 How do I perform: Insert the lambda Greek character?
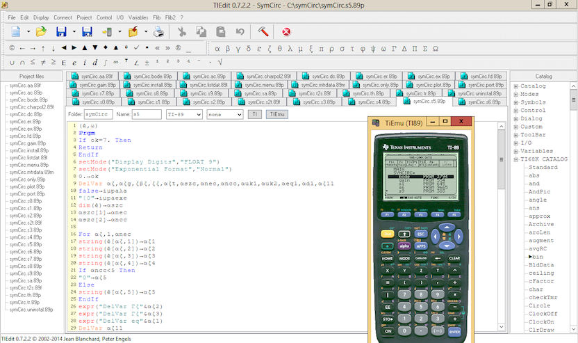(290, 49)
